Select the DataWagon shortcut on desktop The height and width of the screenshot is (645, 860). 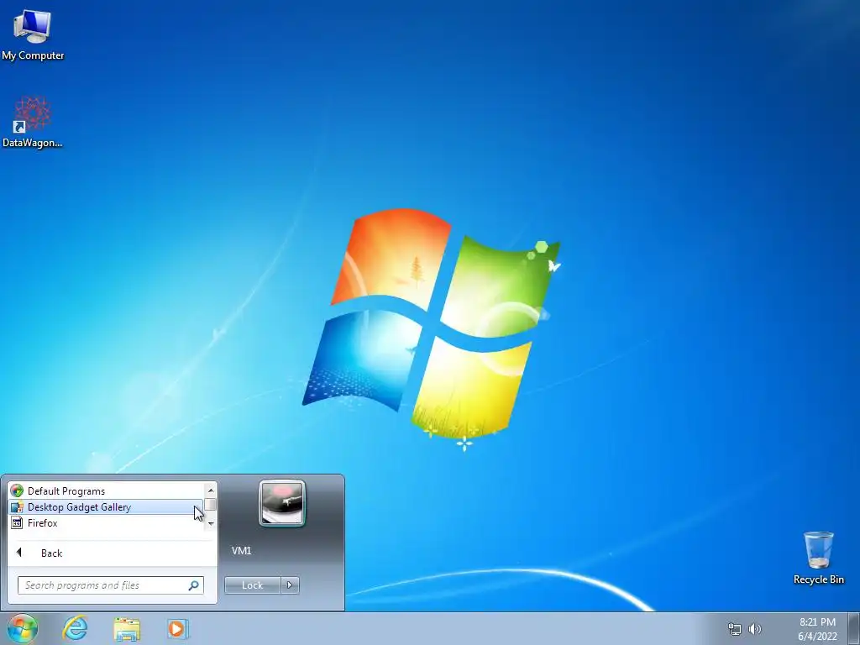pos(33,123)
